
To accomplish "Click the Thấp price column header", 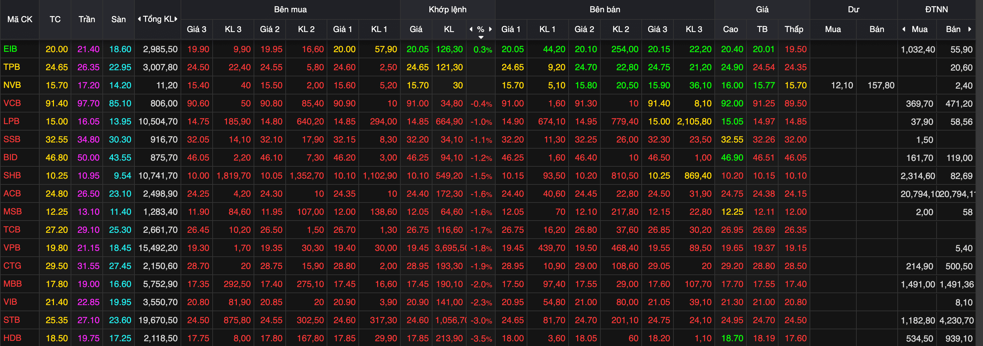I will (794, 29).
